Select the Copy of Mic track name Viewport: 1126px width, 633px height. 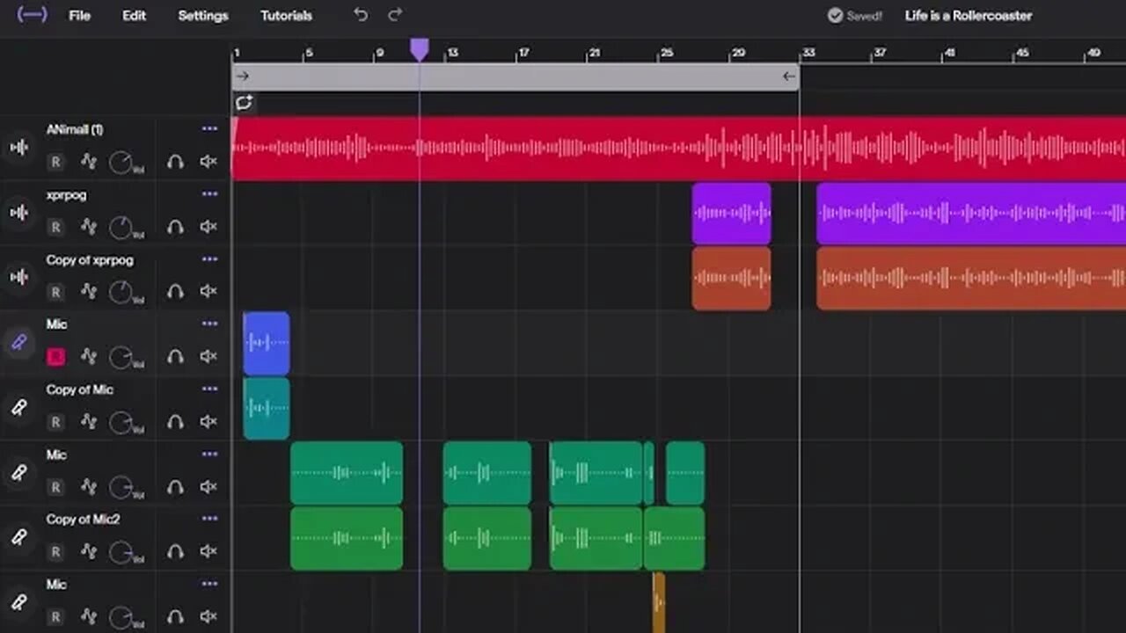(79, 389)
